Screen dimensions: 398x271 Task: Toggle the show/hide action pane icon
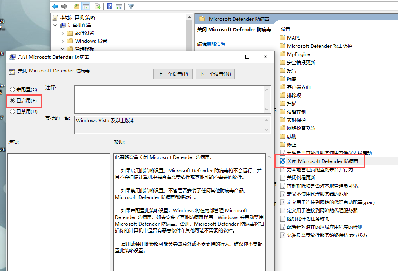(x=118, y=7)
